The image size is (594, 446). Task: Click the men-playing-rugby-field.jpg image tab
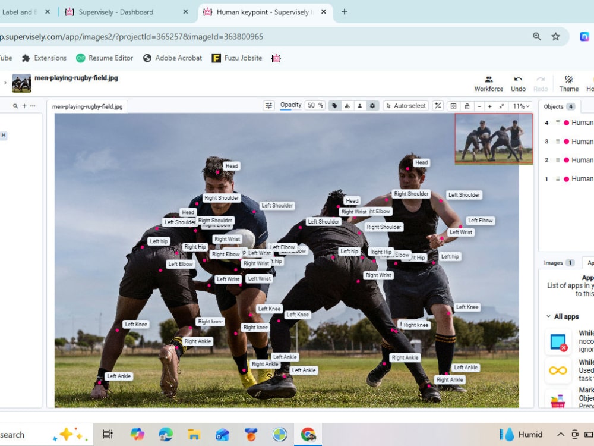coord(87,106)
